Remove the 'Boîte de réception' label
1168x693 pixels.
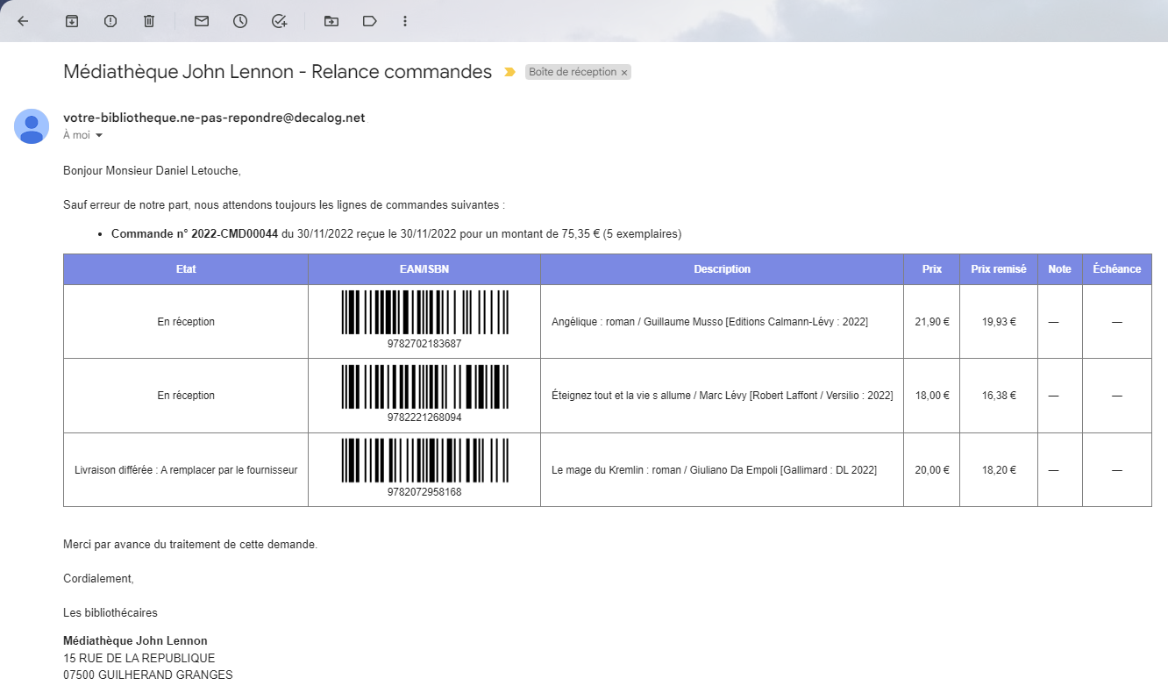623,72
